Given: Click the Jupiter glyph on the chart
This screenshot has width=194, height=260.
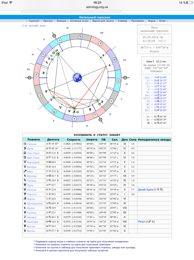Looking at the screenshot, I should 109,65.
